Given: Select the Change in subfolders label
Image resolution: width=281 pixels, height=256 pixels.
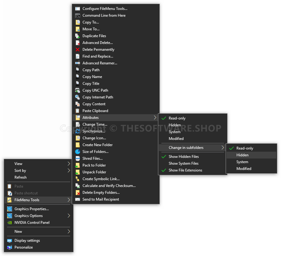Looking at the screenshot, I should [186, 148].
